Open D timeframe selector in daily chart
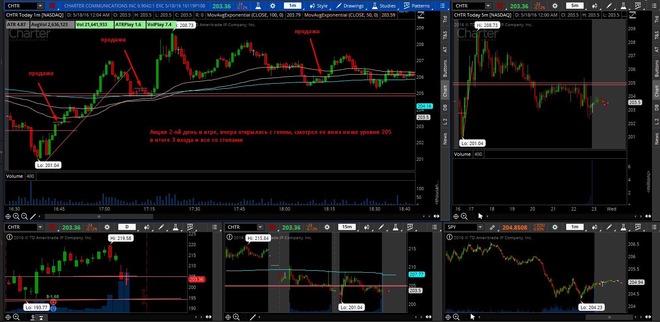 127,227
